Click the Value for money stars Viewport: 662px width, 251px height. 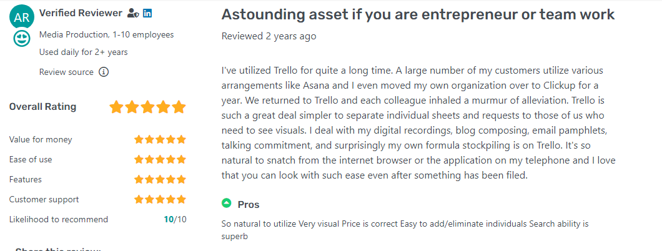pyautogui.click(x=160, y=139)
